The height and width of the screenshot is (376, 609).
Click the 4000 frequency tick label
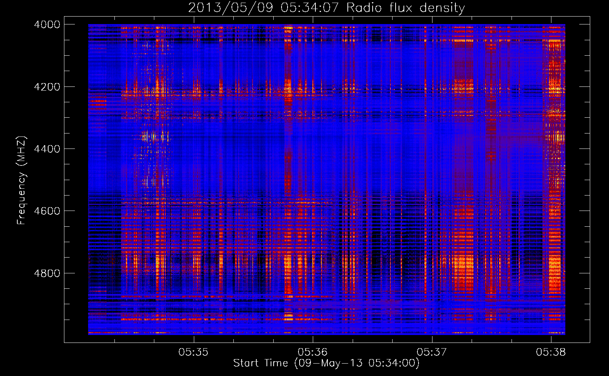point(47,24)
